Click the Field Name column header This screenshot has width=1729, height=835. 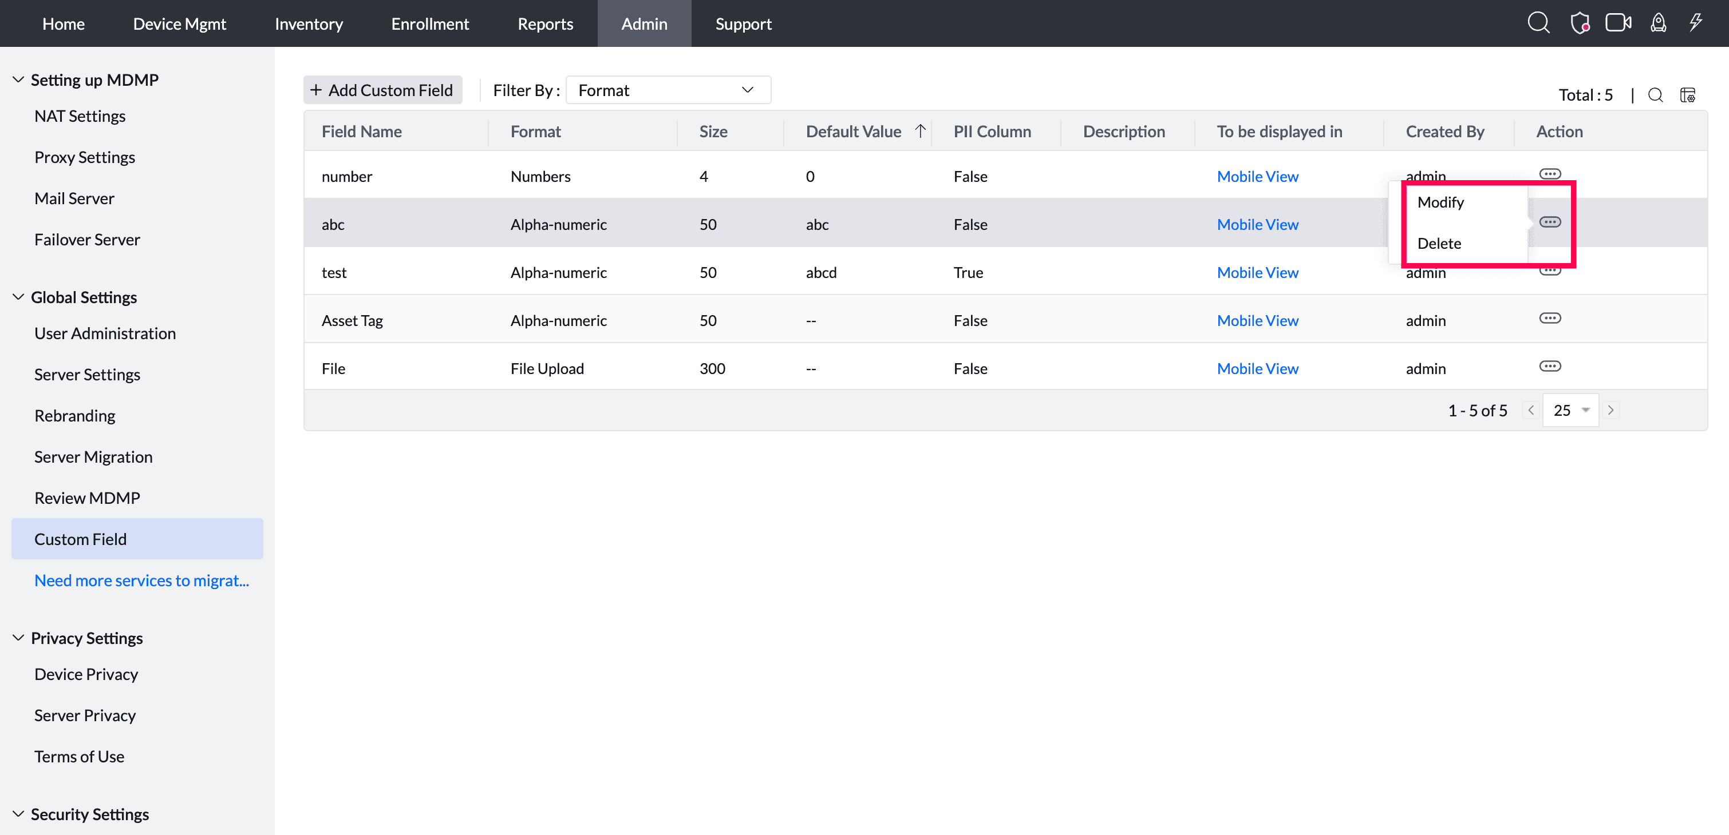362,132
